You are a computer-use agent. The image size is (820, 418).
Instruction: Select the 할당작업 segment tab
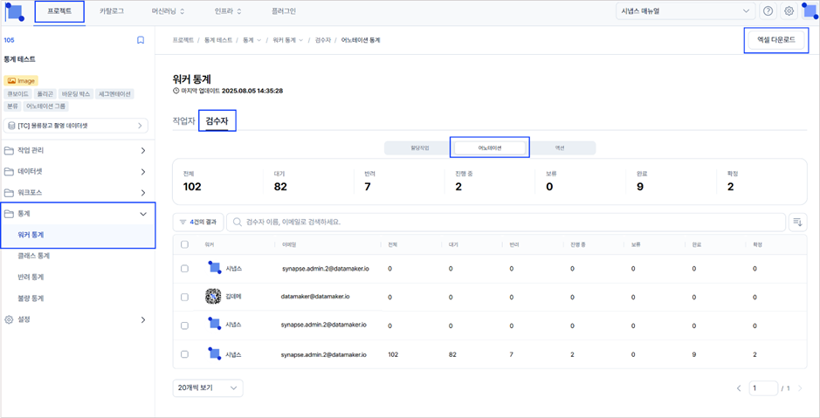point(419,147)
